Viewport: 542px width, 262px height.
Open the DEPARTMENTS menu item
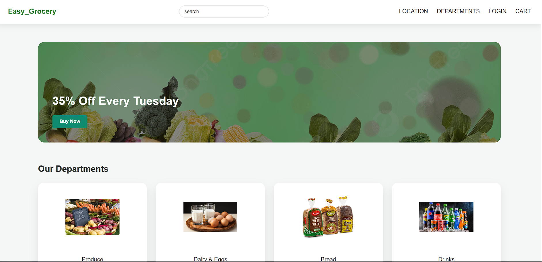(x=458, y=11)
